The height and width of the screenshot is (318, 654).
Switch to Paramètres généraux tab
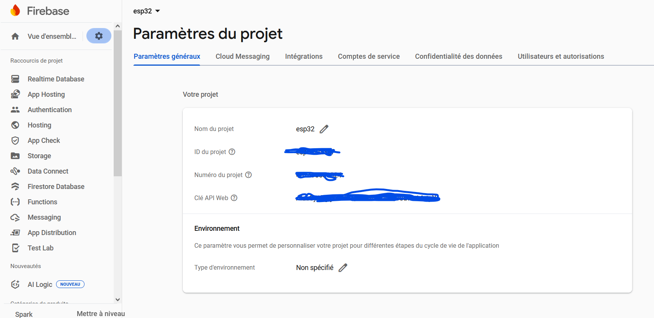point(167,56)
